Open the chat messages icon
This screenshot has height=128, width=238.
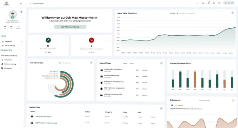click(x=219, y=3)
